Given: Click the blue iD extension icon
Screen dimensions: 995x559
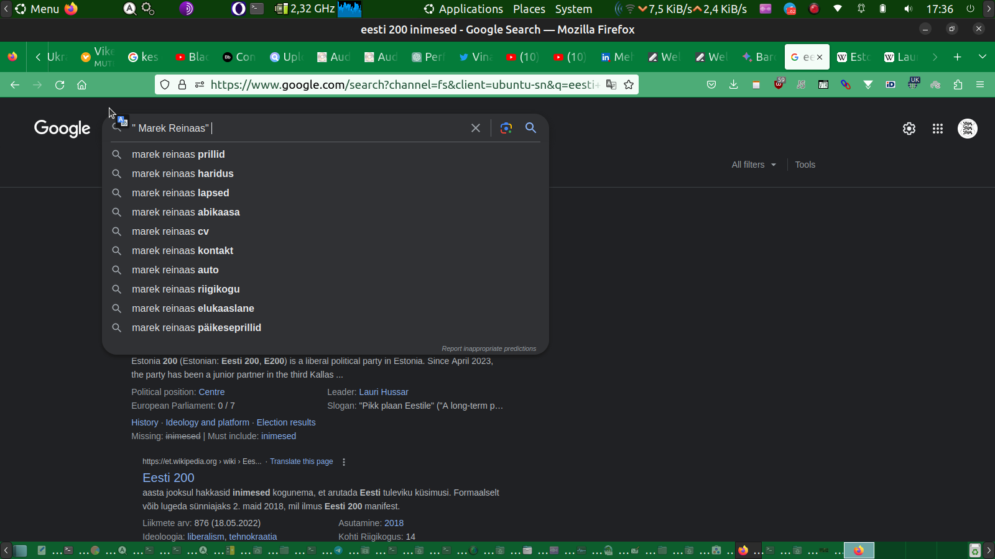Looking at the screenshot, I should pos(891,85).
